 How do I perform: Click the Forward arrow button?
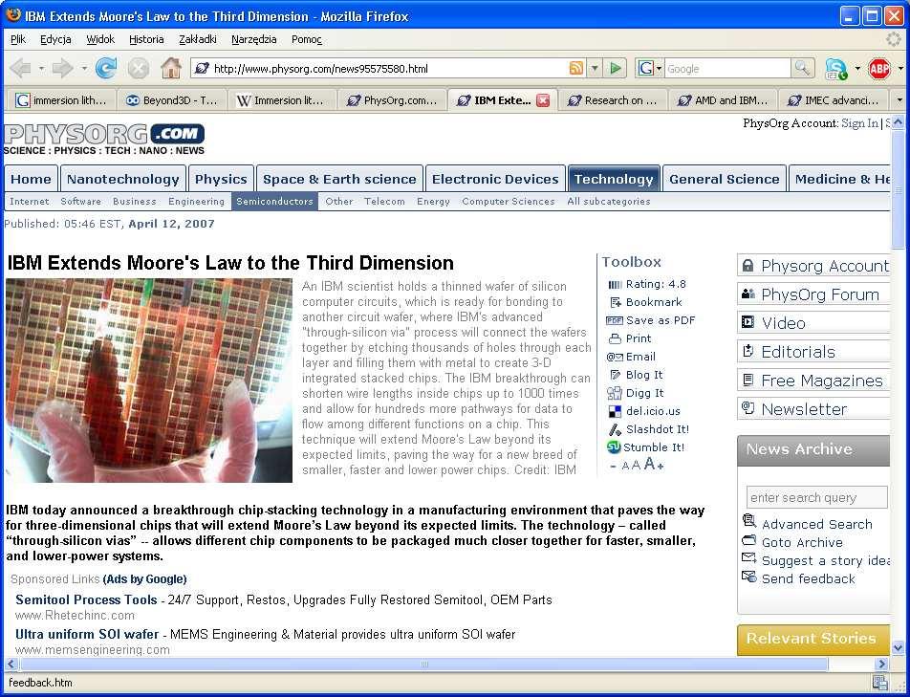pos(61,69)
